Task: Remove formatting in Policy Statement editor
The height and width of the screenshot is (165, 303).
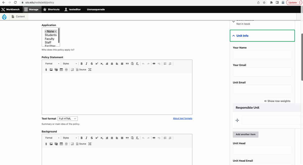Action: (137, 64)
